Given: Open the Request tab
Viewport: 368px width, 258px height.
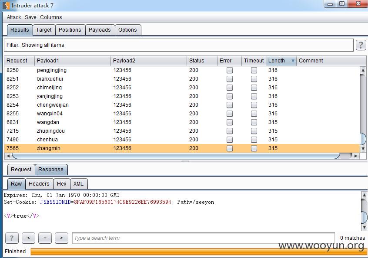Looking at the screenshot, I should pyautogui.click(x=21, y=170).
